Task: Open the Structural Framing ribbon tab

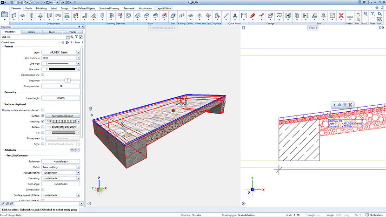Action: click(x=110, y=8)
